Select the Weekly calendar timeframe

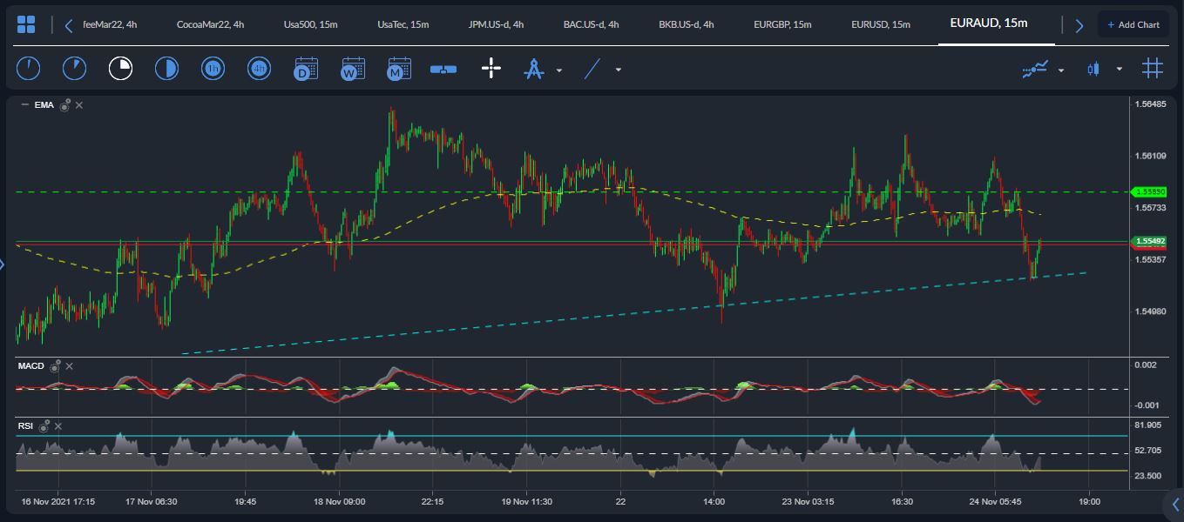[x=352, y=68]
